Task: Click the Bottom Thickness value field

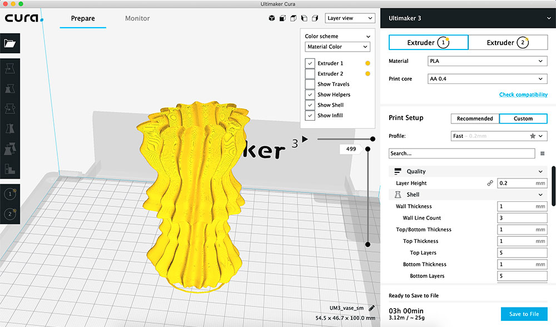Action: [522, 264]
